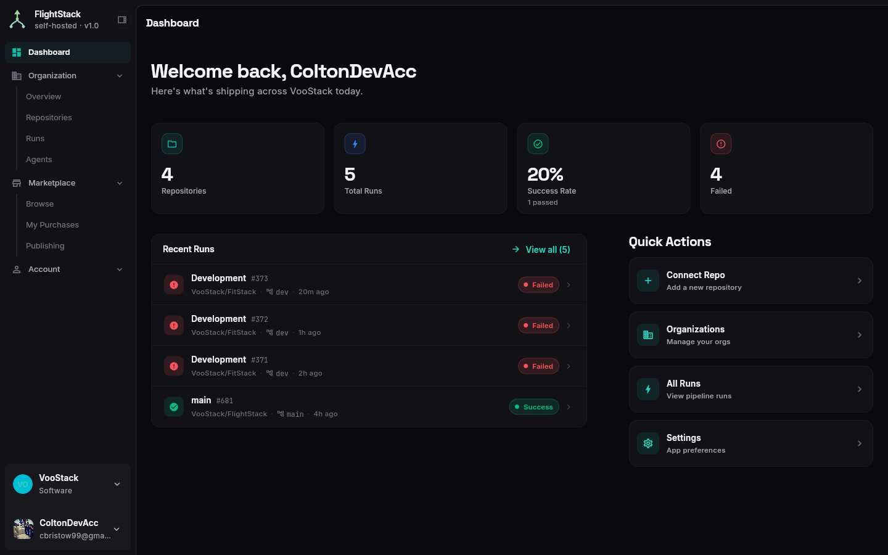Image resolution: width=888 pixels, height=555 pixels.
Task: Open the Development #371 run row
Action: point(369,366)
